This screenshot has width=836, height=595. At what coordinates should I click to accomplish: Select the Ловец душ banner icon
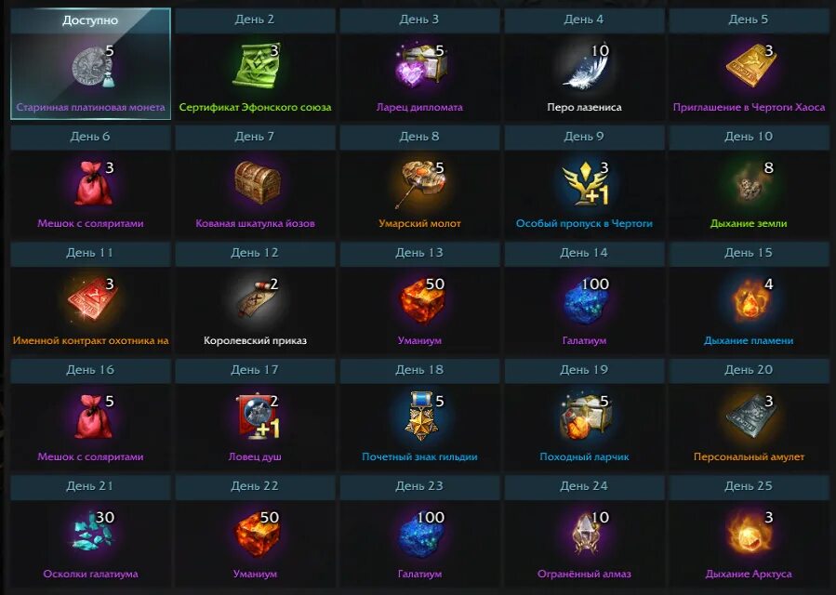pos(257,416)
